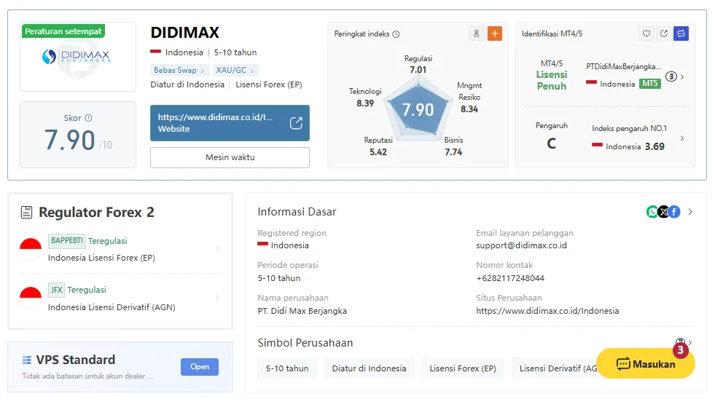Viewport: 715px width, 399px height.
Task: Click the Indonesia Lisensi Forex (EP) text
Action: click(x=102, y=258)
